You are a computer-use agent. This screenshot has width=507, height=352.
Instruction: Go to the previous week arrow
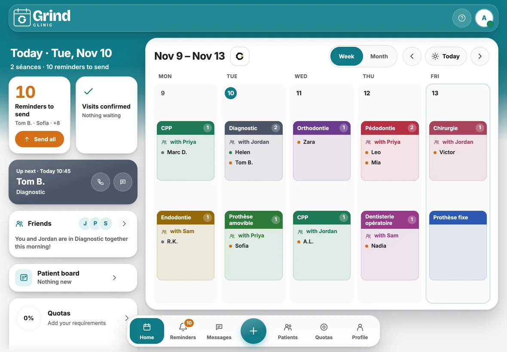pos(412,56)
